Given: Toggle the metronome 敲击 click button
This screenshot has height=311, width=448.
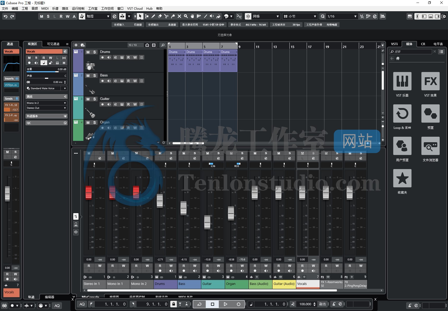Looking at the screenshot, I should pyautogui.click(x=323, y=304).
